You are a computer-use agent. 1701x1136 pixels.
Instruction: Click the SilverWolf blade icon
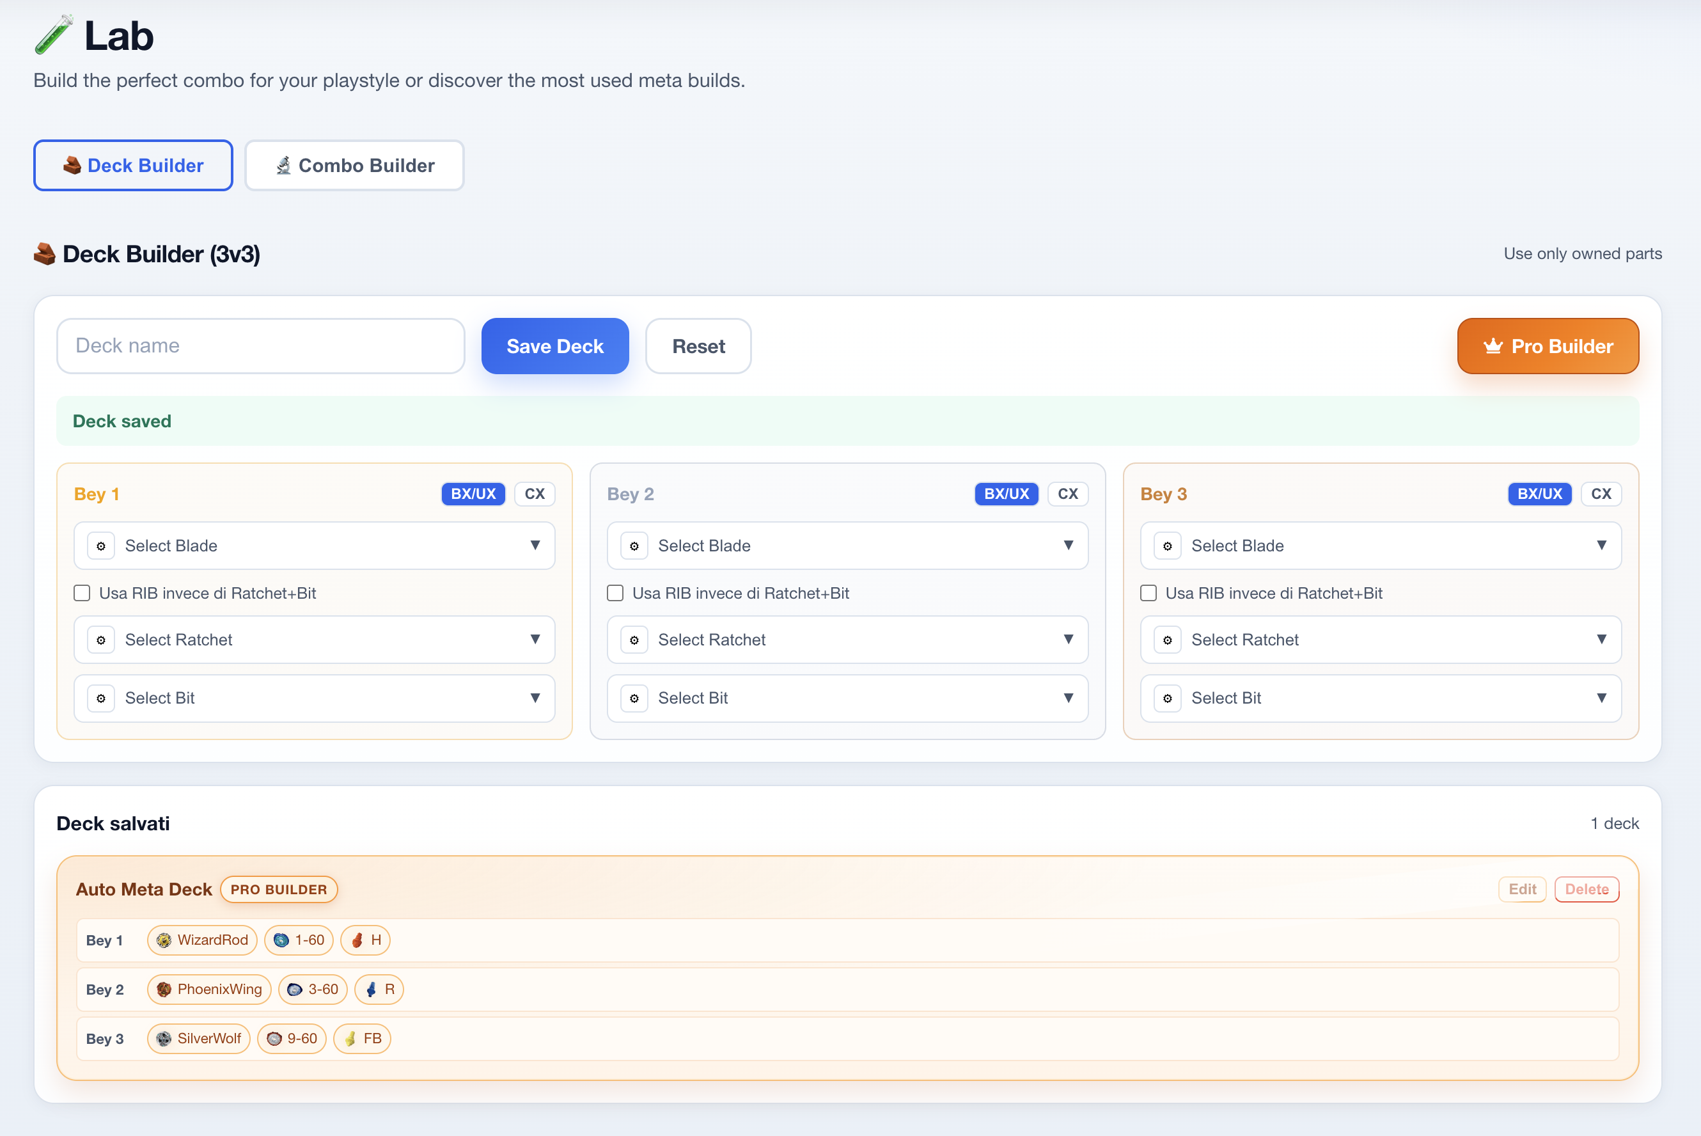pyautogui.click(x=164, y=1038)
